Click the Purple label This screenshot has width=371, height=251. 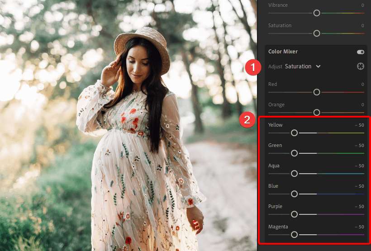coord(275,206)
